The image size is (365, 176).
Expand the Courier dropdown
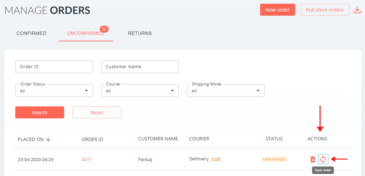coord(140,91)
